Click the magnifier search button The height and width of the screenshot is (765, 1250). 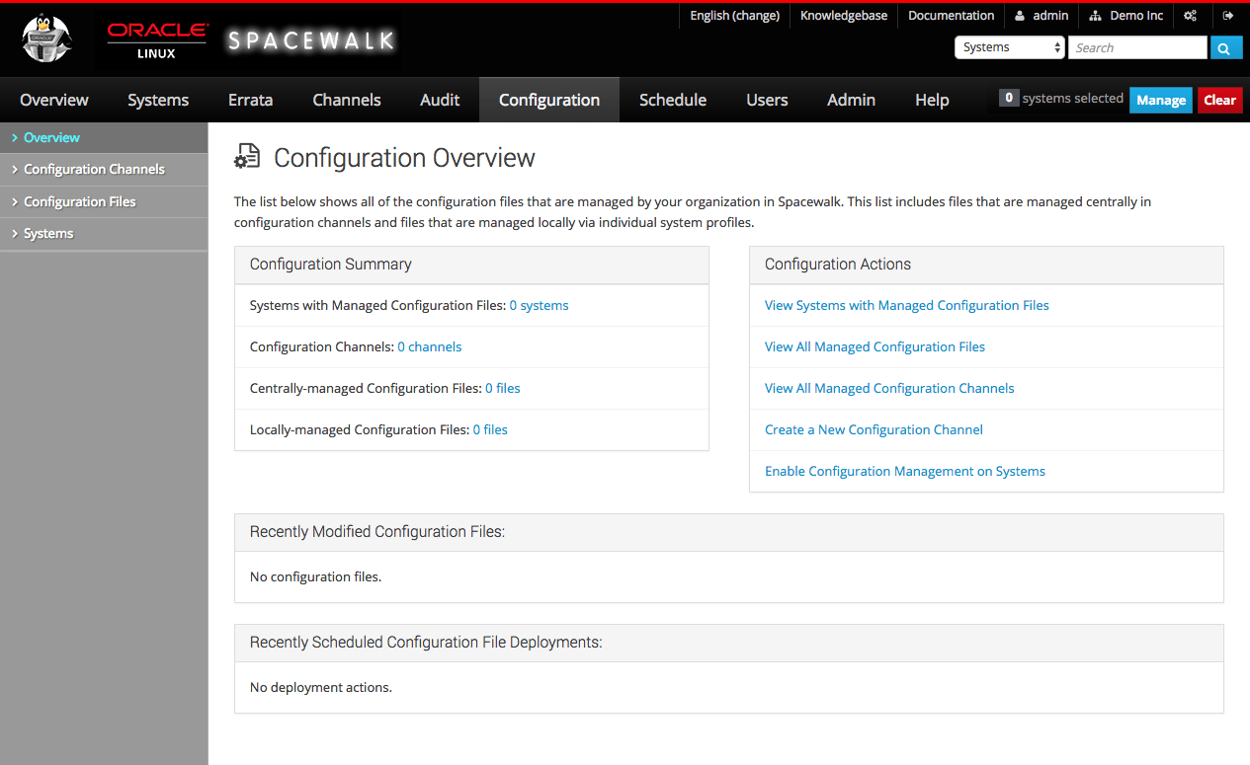pyautogui.click(x=1226, y=47)
